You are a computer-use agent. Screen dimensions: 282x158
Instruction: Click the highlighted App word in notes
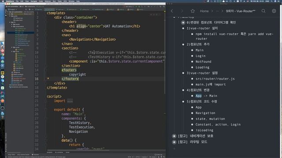click(x=199, y=96)
